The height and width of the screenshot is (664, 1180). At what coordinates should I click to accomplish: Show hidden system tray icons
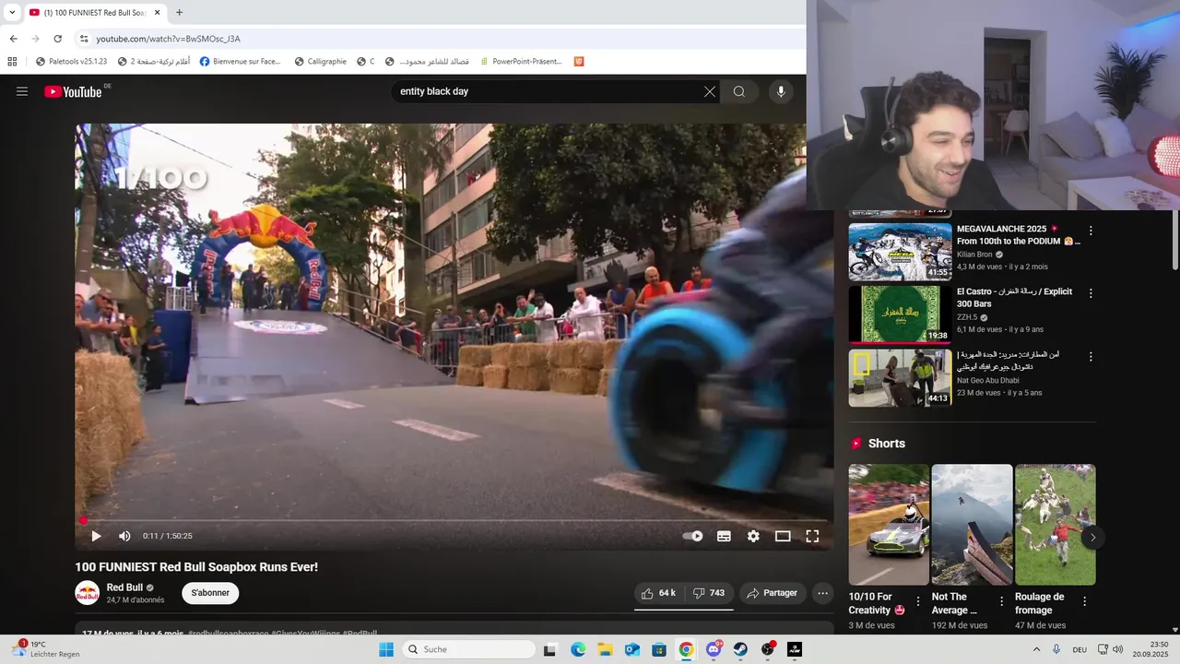coord(1036,649)
